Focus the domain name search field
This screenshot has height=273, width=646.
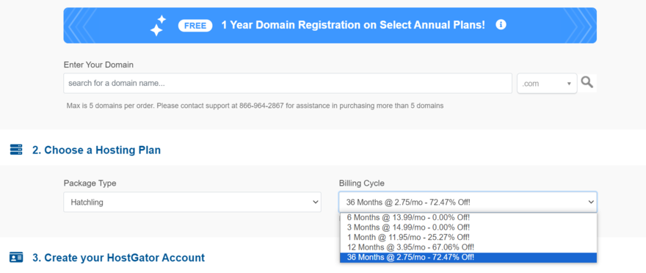[x=288, y=84]
